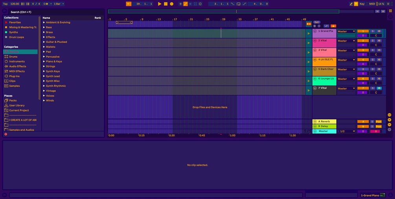
Task: Select the Synths collection
Action: click(13, 32)
